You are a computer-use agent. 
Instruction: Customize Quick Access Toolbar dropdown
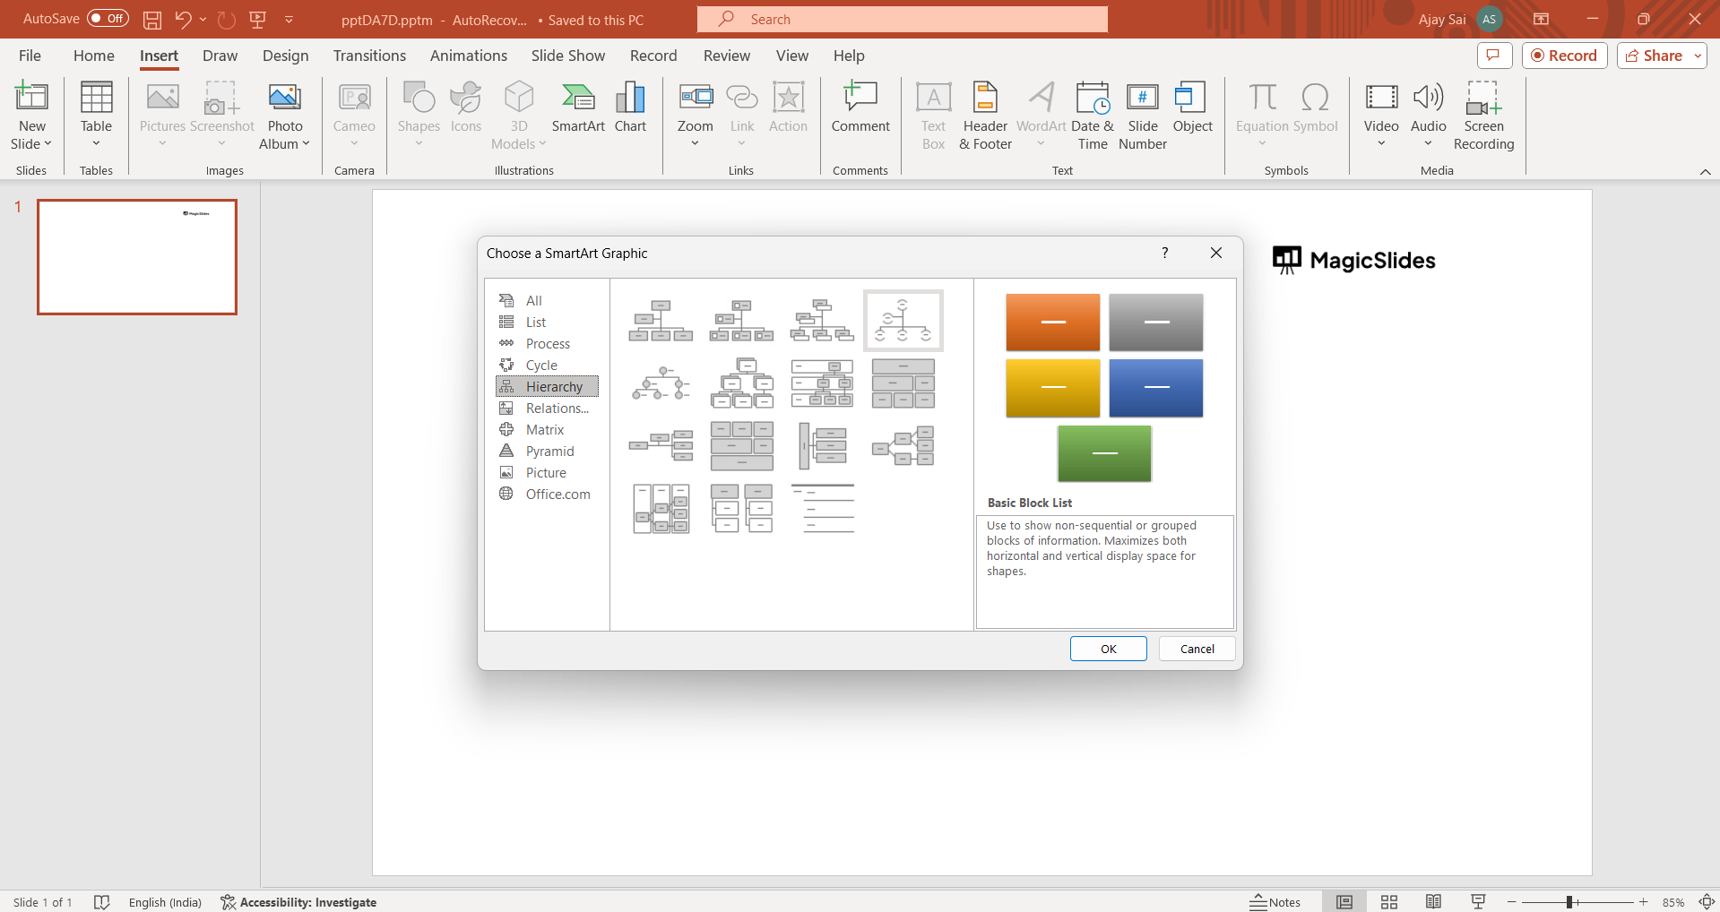pos(289,19)
